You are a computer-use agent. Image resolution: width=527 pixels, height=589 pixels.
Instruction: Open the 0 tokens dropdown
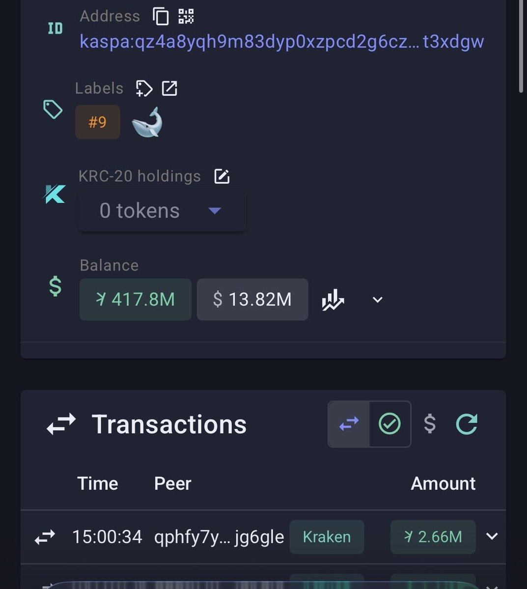[162, 211]
